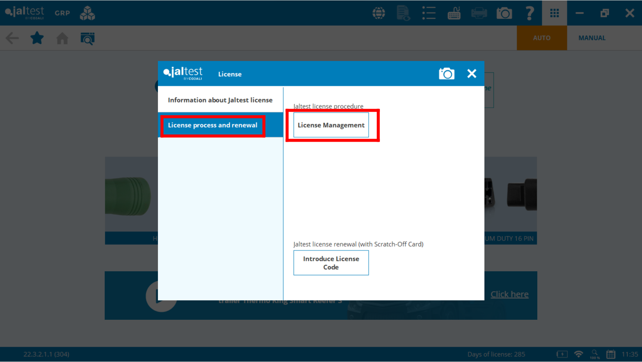Click the document report icon
The width and height of the screenshot is (642, 362).
tap(404, 13)
